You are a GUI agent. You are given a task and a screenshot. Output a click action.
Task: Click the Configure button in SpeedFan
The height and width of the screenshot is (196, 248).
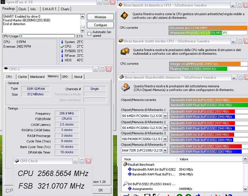click(x=100, y=25)
